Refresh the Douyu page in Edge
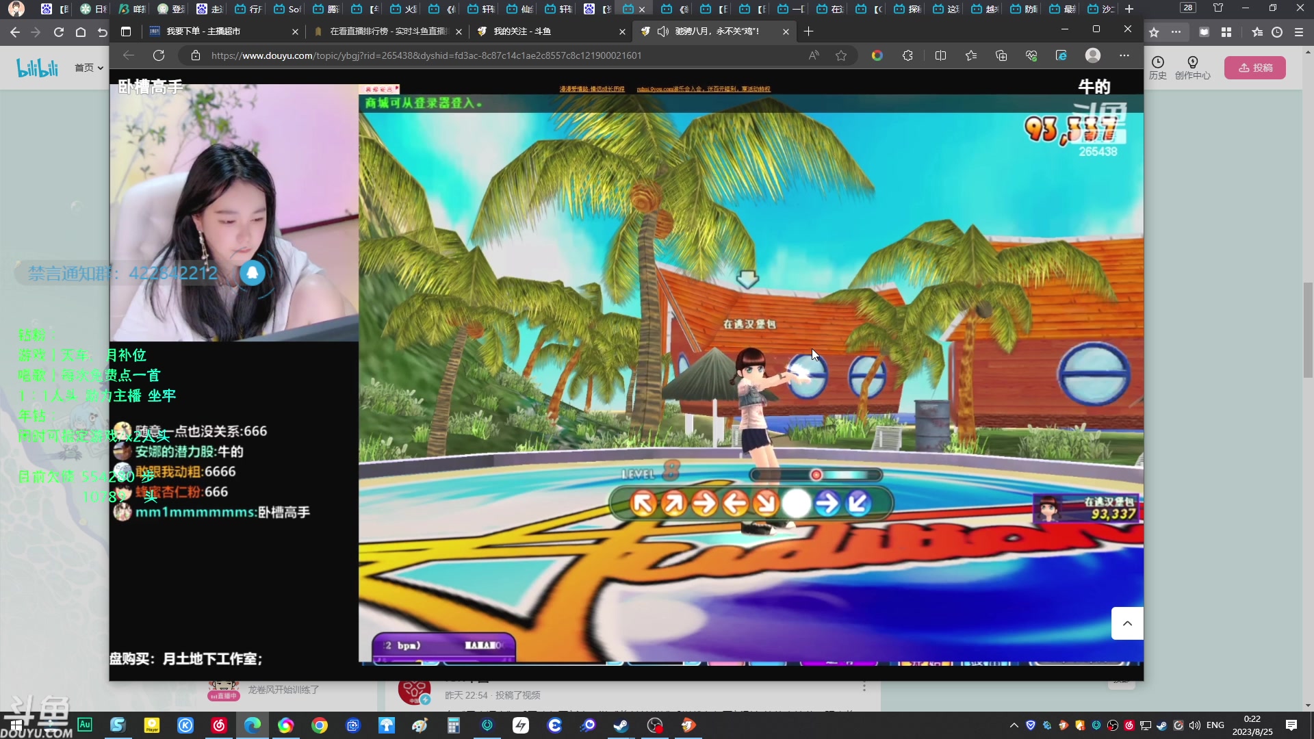Viewport: 1314px width, 739px height. 159,55
